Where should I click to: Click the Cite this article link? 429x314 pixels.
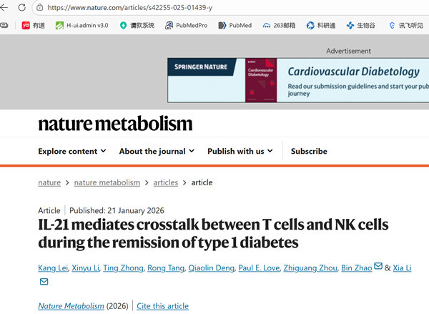point(162,306)
